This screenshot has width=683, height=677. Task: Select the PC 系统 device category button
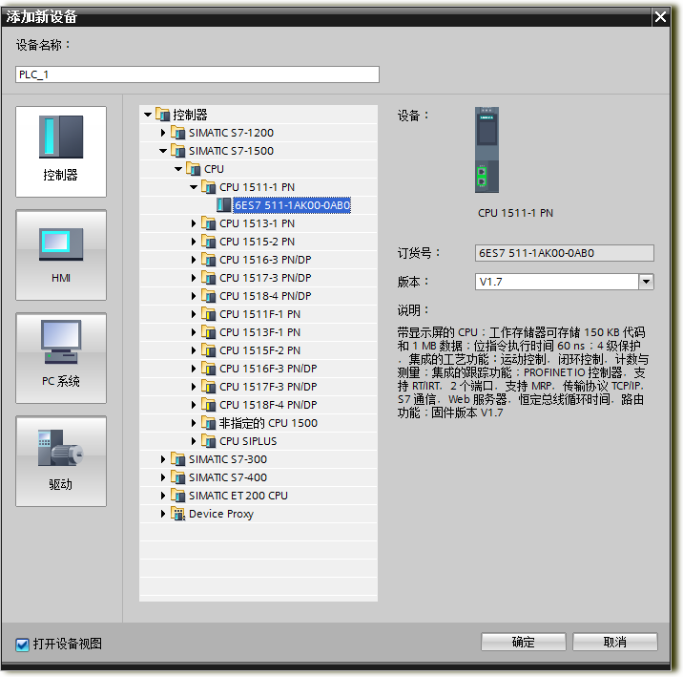(x=61, y=358)
